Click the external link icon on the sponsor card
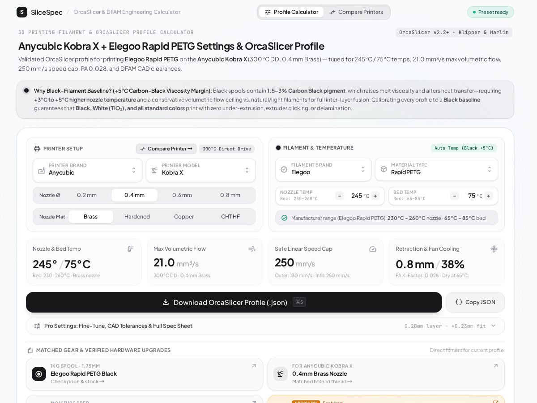The image size is (537, 403). 496,403
